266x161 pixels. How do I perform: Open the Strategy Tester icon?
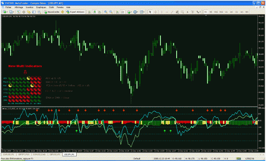tap(39, 12)
